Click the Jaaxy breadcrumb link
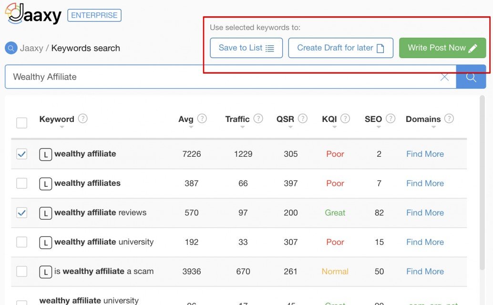This screenshot has height=305, width=493. (31, 48)
